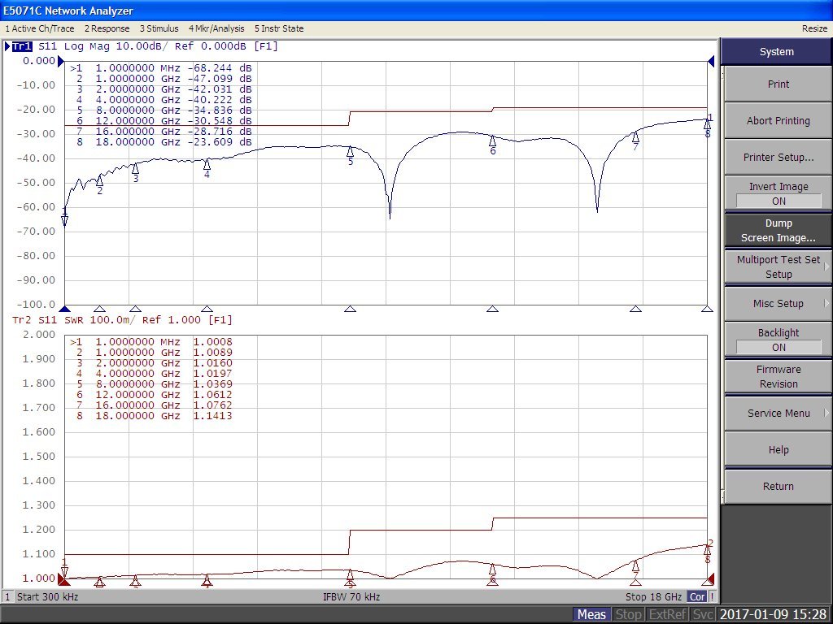Expand the Misc Setup submenu
833x624 pixels.
(x=778, y=304)
